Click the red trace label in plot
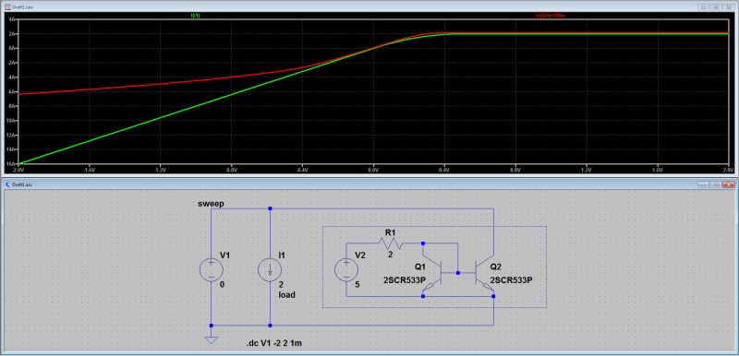The height and width of the screenshot is (356, 739). click(x=551, y=16)
